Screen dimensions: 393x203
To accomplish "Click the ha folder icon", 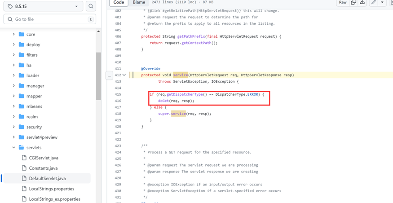I will pyautogui.click(x=21, y=65).
